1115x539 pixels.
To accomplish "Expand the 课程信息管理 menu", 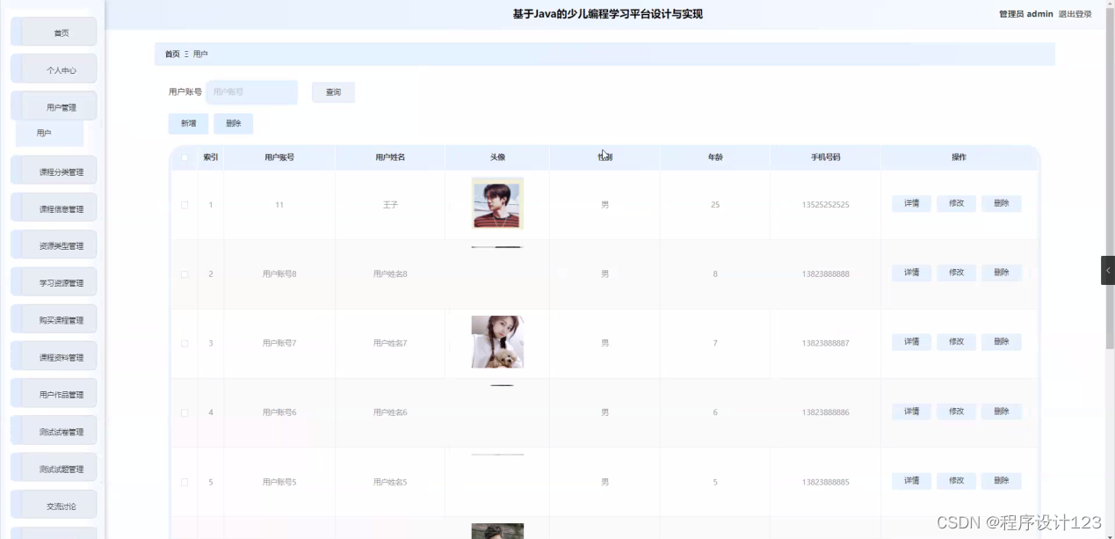I will (x=54, y=208).
